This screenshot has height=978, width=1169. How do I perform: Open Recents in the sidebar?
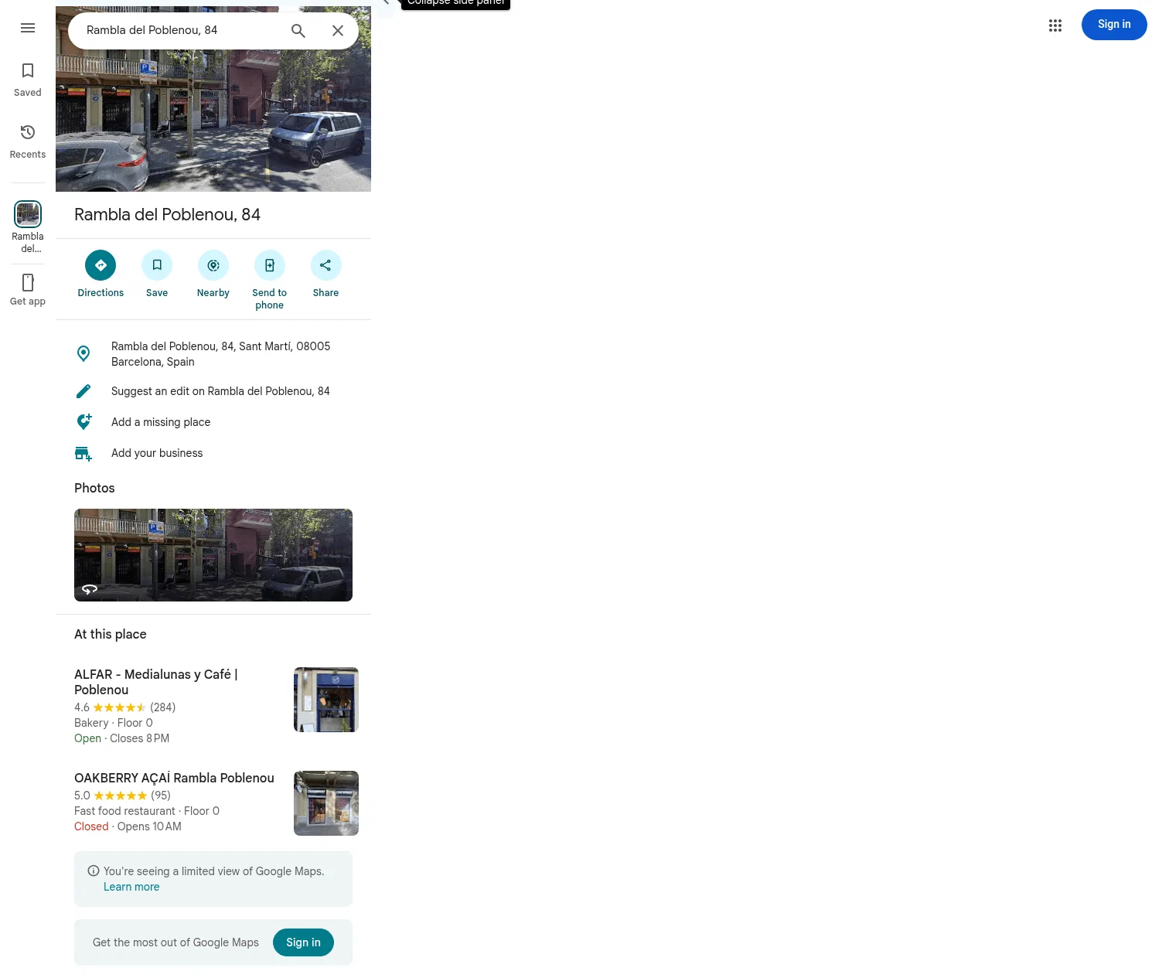(28, 142)
